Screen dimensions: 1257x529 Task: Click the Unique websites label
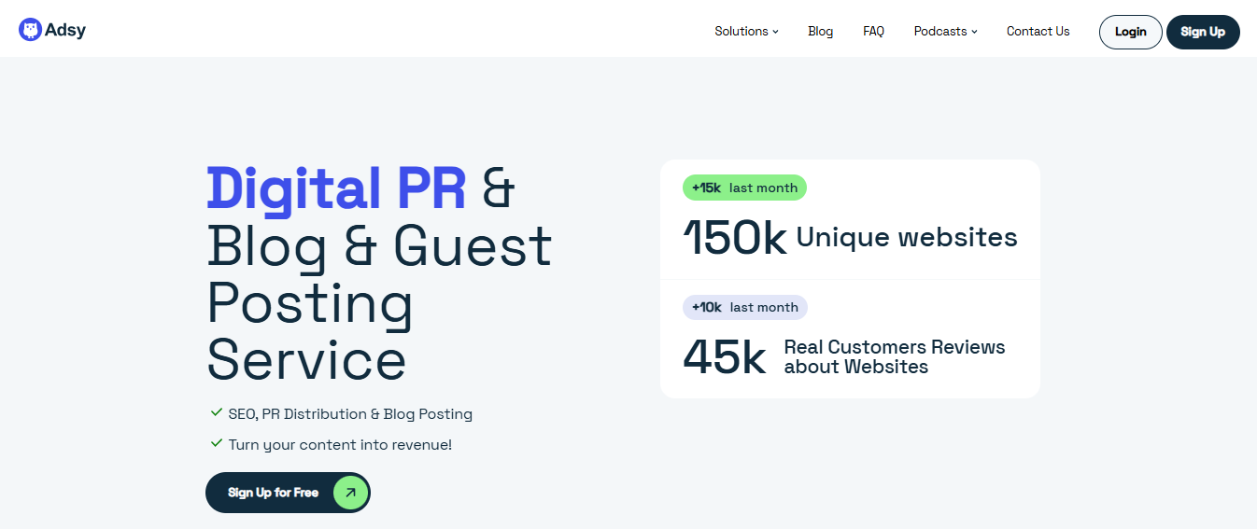click(x=907, y=237)
